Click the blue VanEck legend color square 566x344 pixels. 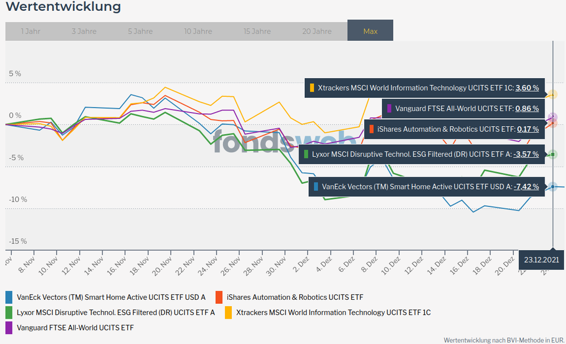(9, 297)
